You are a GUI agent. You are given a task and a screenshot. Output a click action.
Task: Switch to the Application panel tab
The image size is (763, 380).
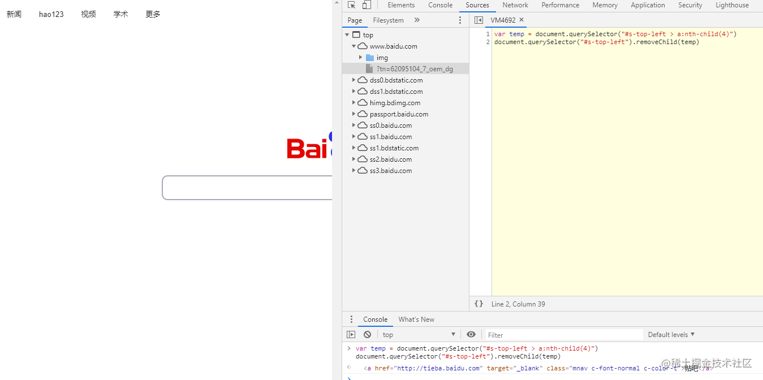point(648,5)
